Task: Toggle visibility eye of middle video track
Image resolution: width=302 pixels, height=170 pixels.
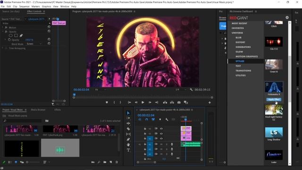Action: coord(161,133)
